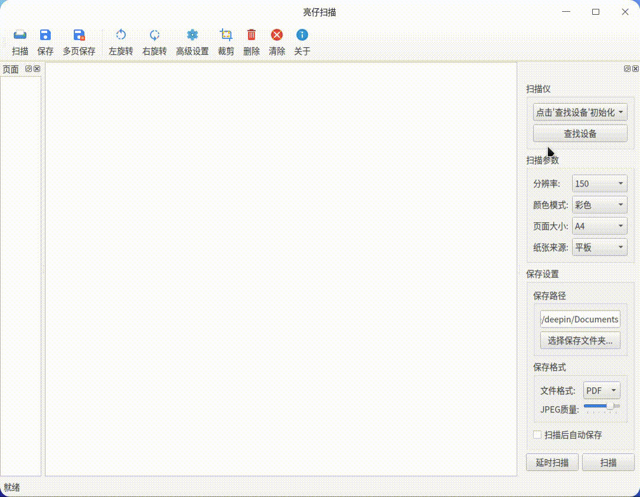Enable the 扫描后自动保存 checkbox

(537, 434)
